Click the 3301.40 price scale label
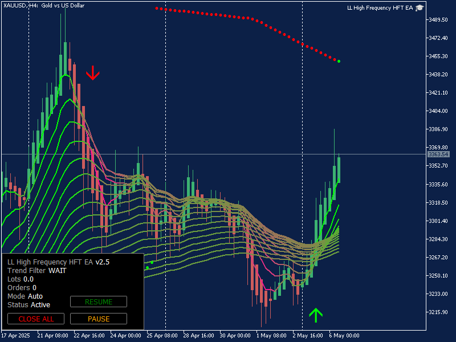This screenshot has width=456, height=342. click(438, 221)
